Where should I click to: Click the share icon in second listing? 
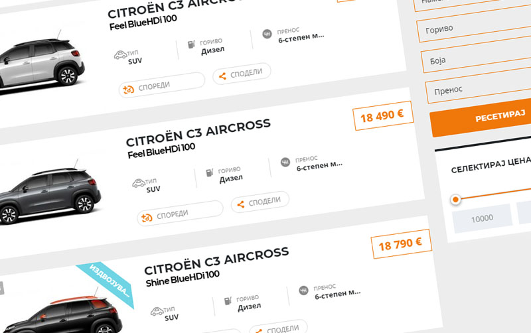[241, 204]
